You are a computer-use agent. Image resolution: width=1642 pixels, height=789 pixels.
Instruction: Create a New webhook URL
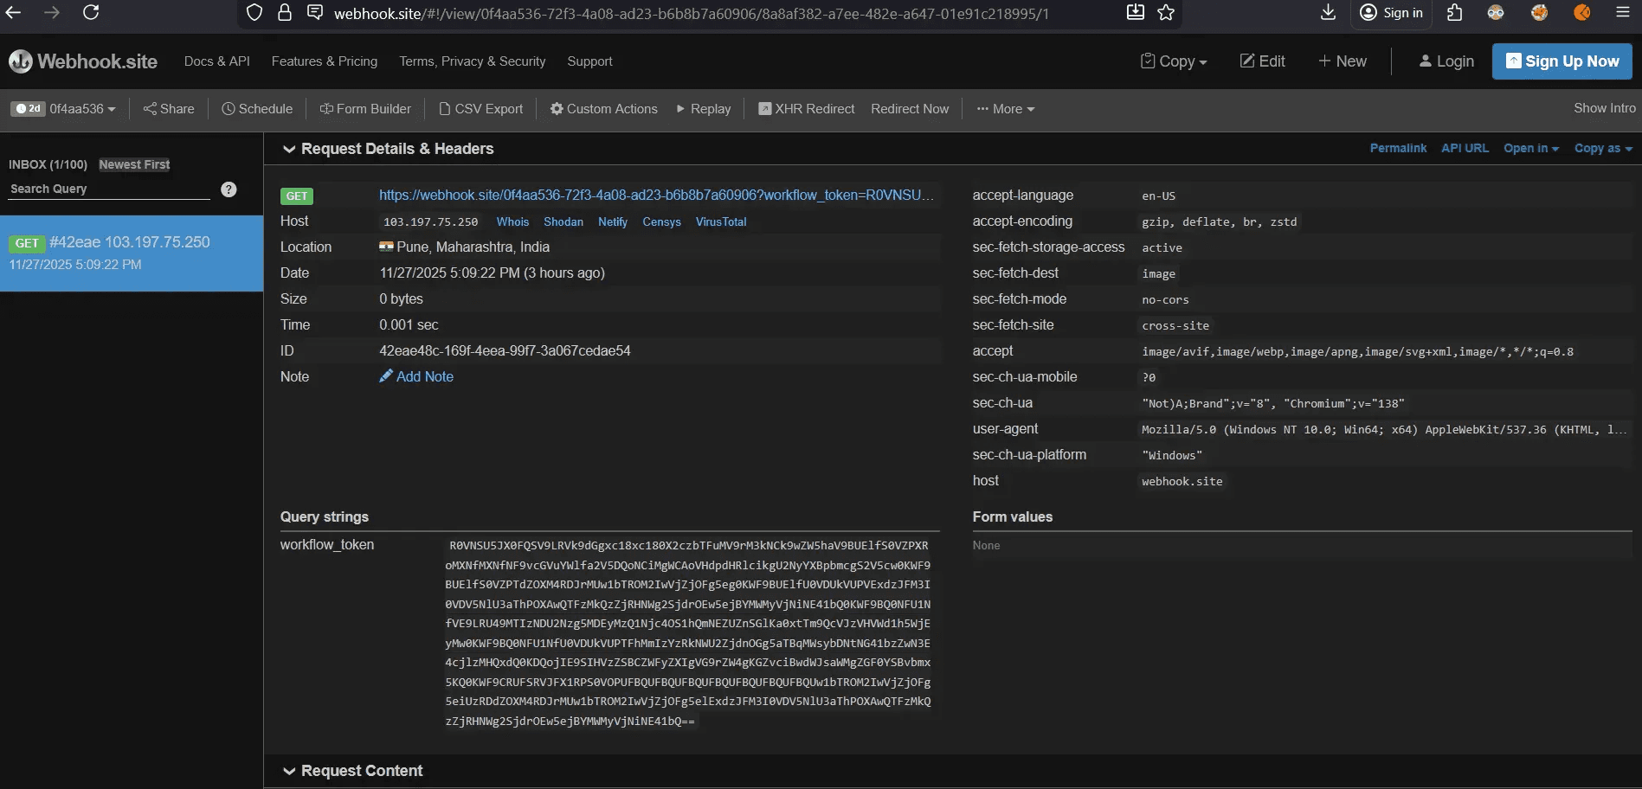[1343, 61]
